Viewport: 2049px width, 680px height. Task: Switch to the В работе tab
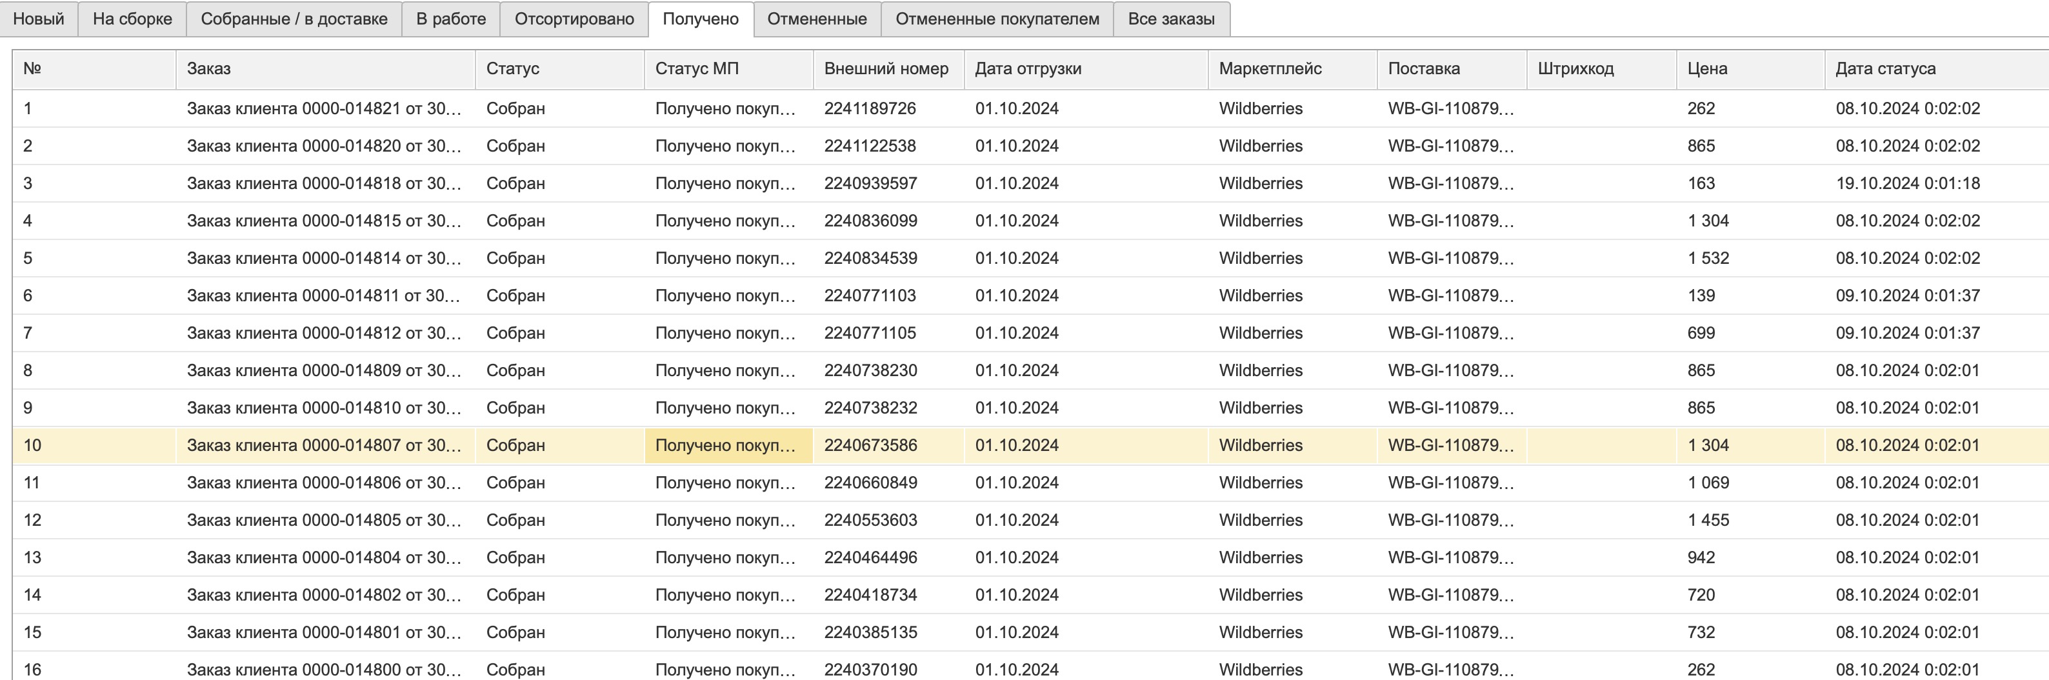coord(451,19)
